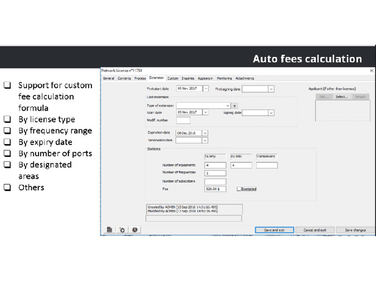The image size is (376, 297).
Task: Click the Select... applicant button
Action: [x=341, y=97]
